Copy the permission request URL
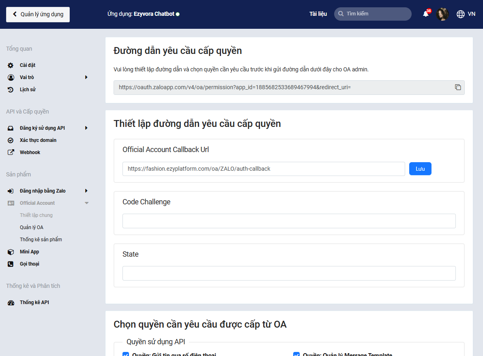Viewport: 483px width, 356px height. pyautogui.click(x=458, y=87)
